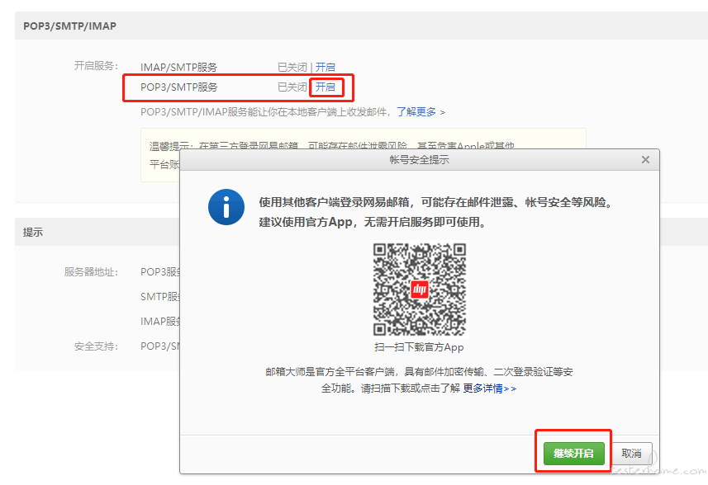Viewport: 708px width, 485px height.
Task: Click the blue info icon
Action: [x=226, y=207]
